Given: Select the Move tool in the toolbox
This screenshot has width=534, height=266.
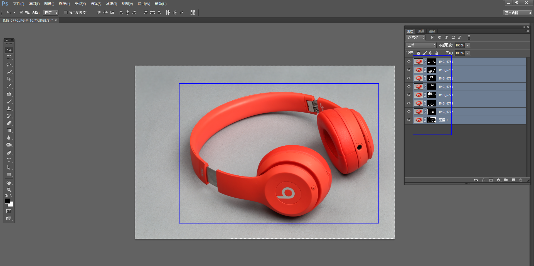Looking at the screenshot, I should click(9, 50).
